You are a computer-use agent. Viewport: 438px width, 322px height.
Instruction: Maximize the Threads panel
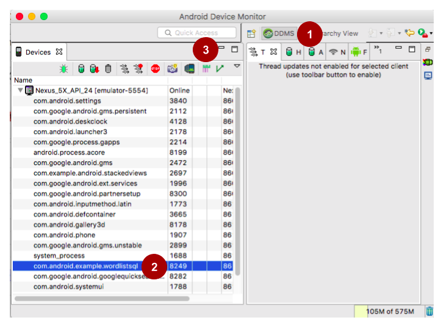pyautogui.click(x=412, y=49)
